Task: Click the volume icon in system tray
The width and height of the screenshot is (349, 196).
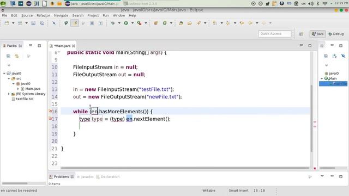Action: pyautogui.click(x=311, y=4)
